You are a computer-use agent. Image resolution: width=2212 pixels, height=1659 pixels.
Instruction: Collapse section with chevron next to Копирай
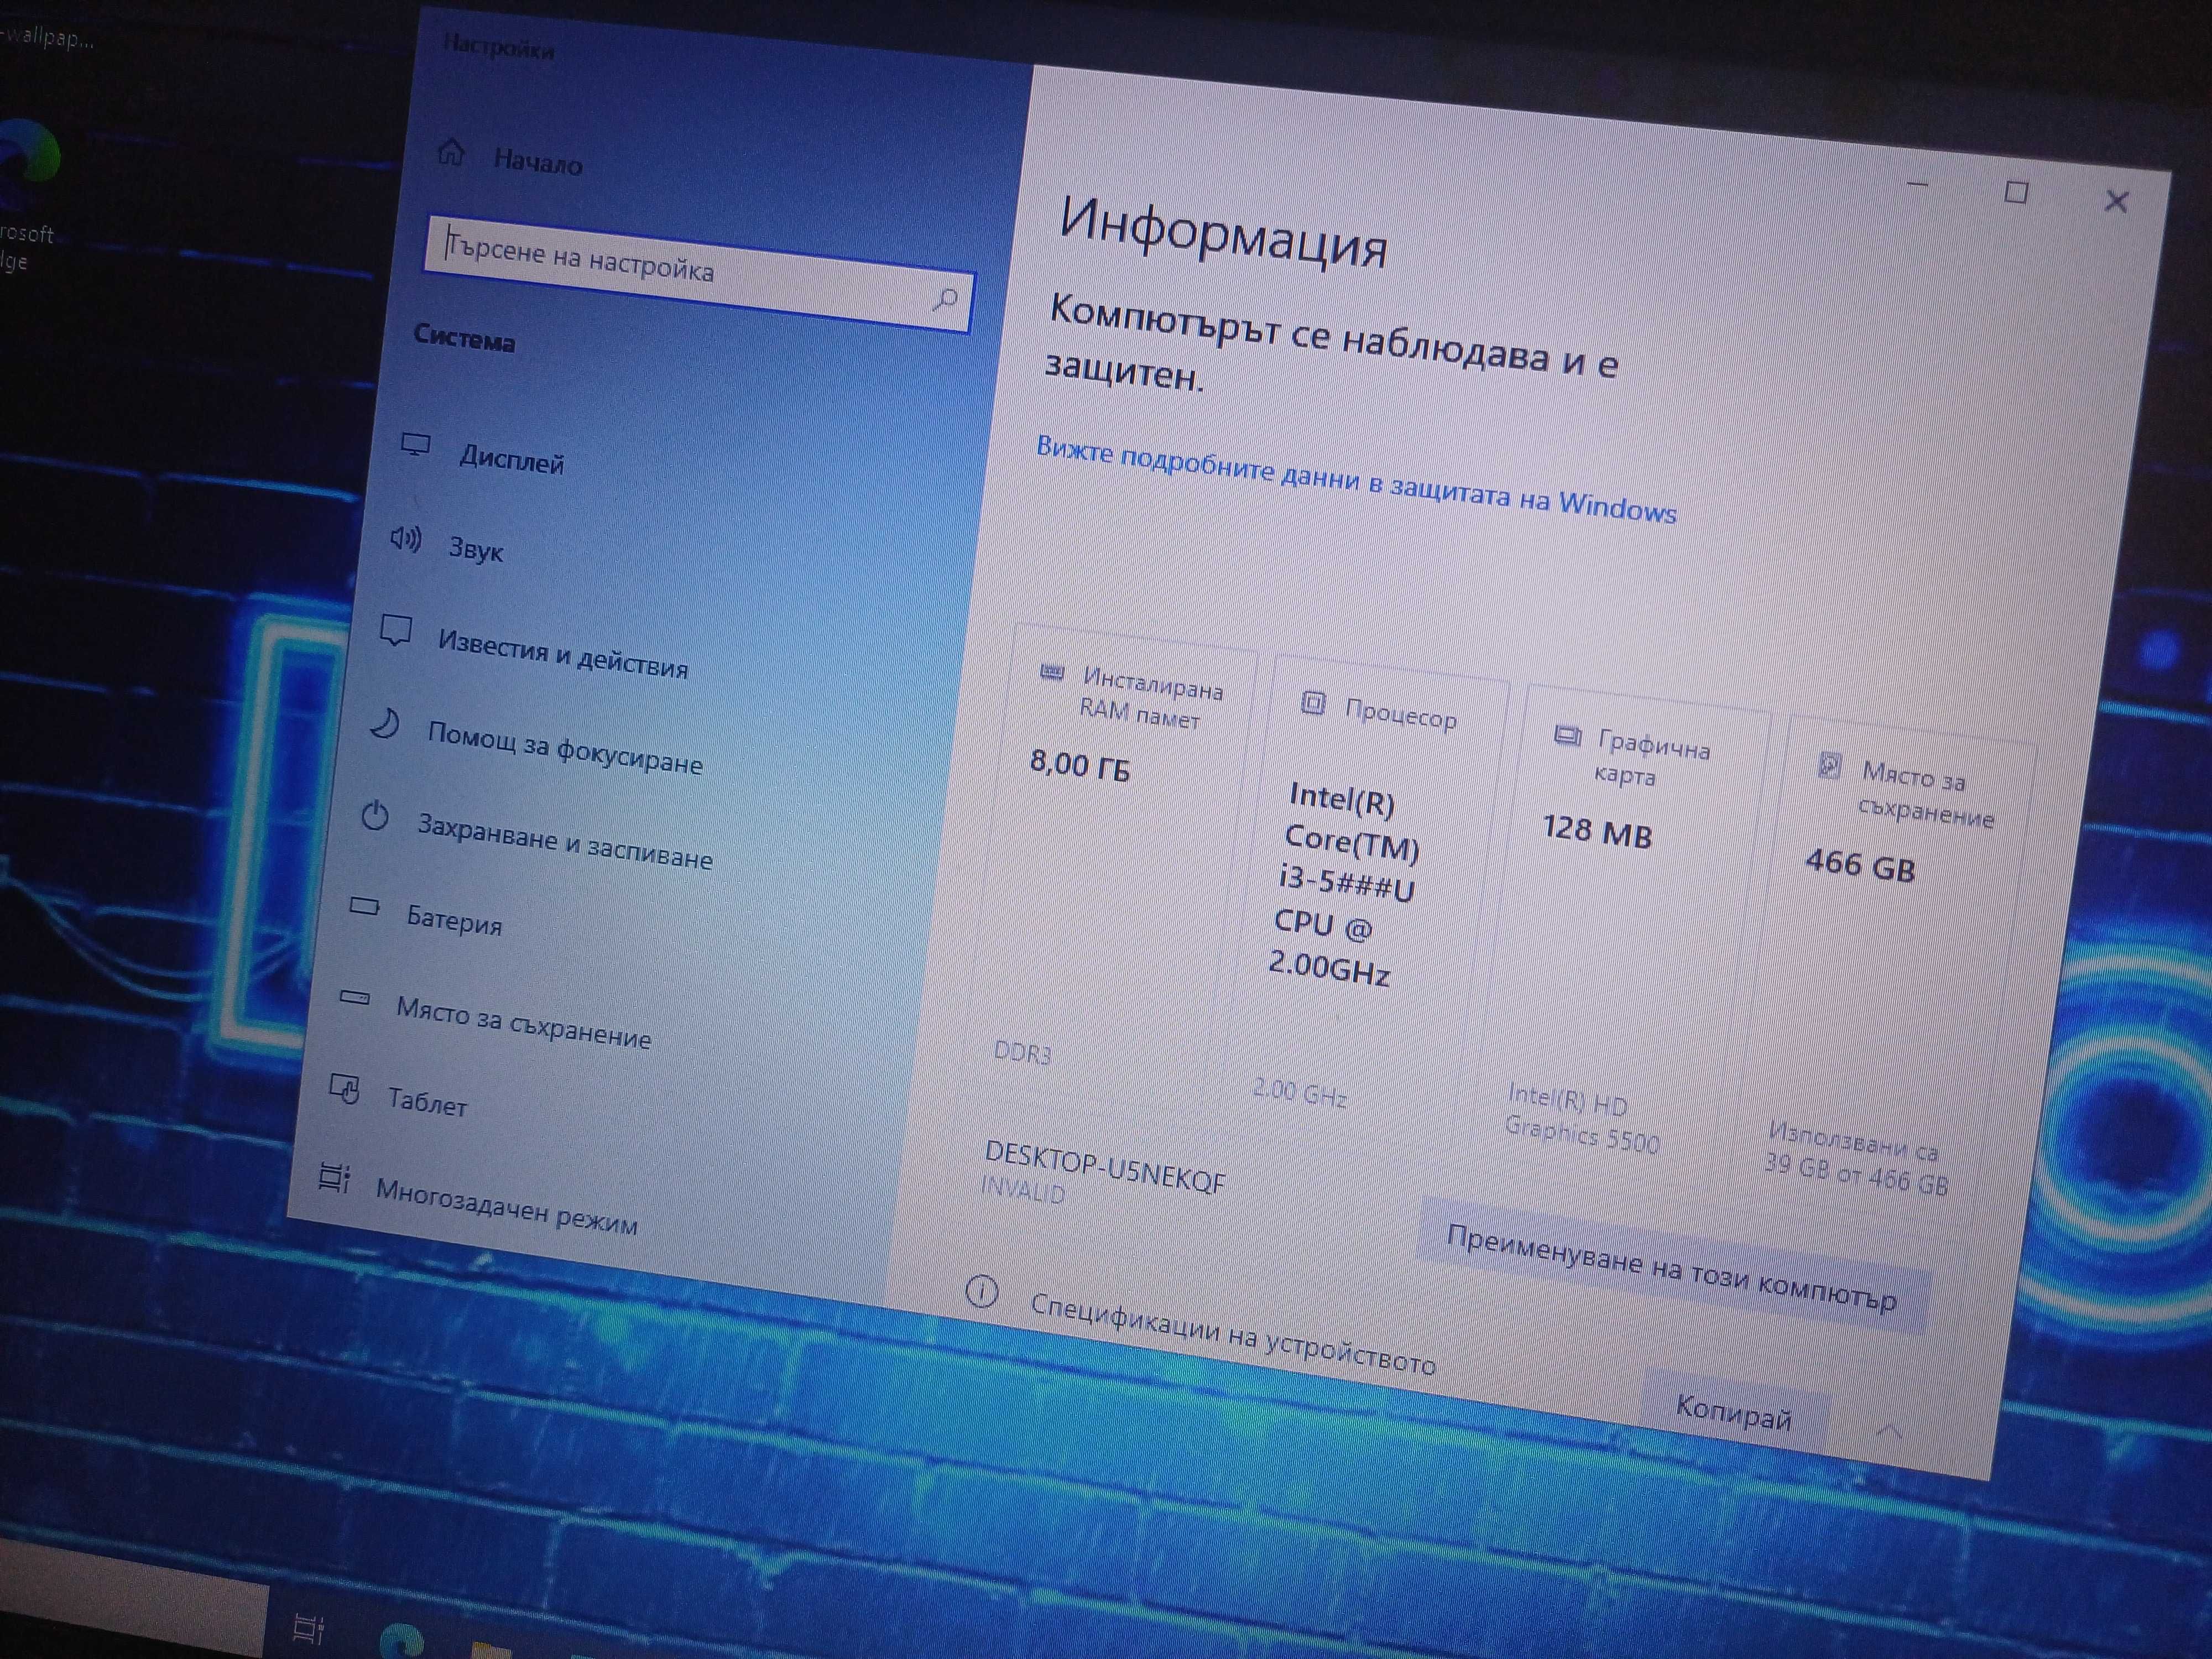[1888, 1431]
